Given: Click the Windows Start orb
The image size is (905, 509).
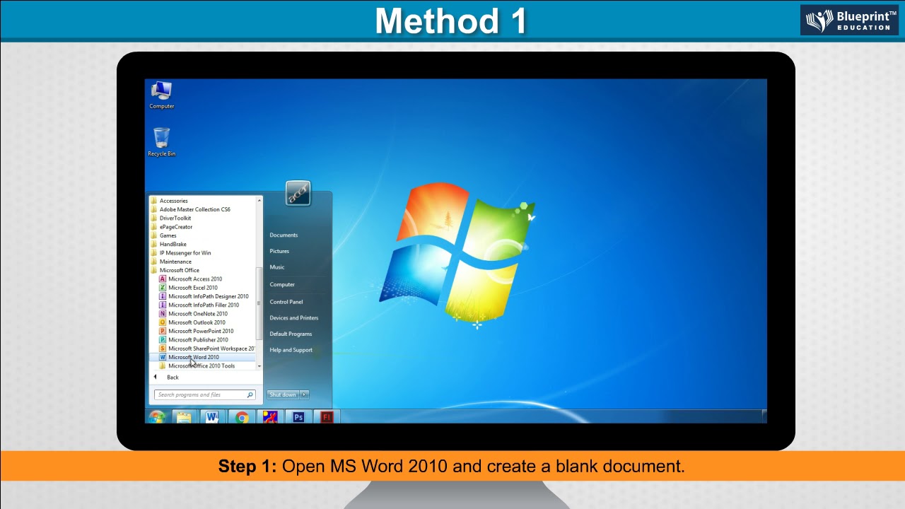Looking at the screenshot, I should coord(157,417).
